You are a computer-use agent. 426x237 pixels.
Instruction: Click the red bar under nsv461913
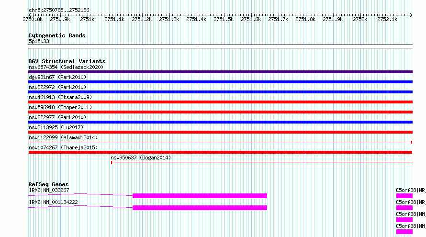point(220,102)
